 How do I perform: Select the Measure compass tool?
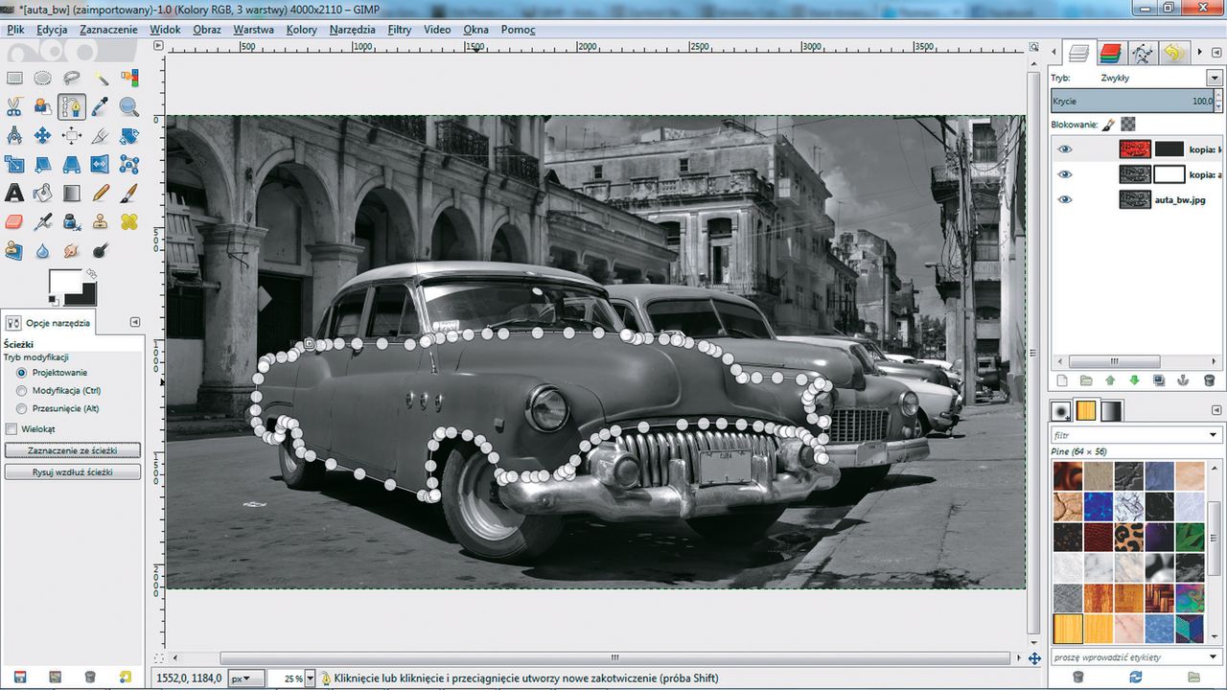click(x=13, y=136)
